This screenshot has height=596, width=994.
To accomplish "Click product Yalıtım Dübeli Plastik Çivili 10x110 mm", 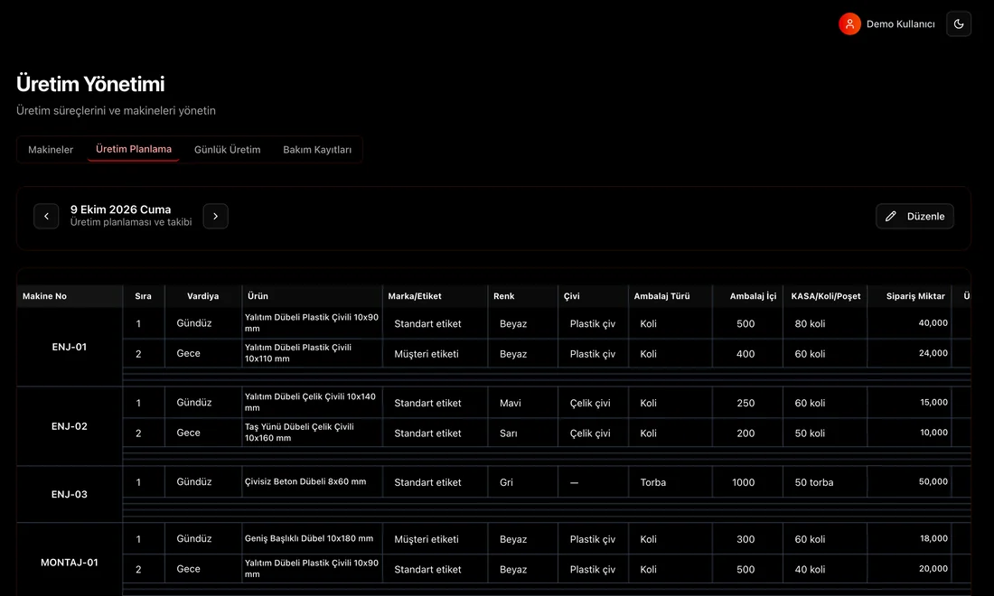I will pos(311,353).
